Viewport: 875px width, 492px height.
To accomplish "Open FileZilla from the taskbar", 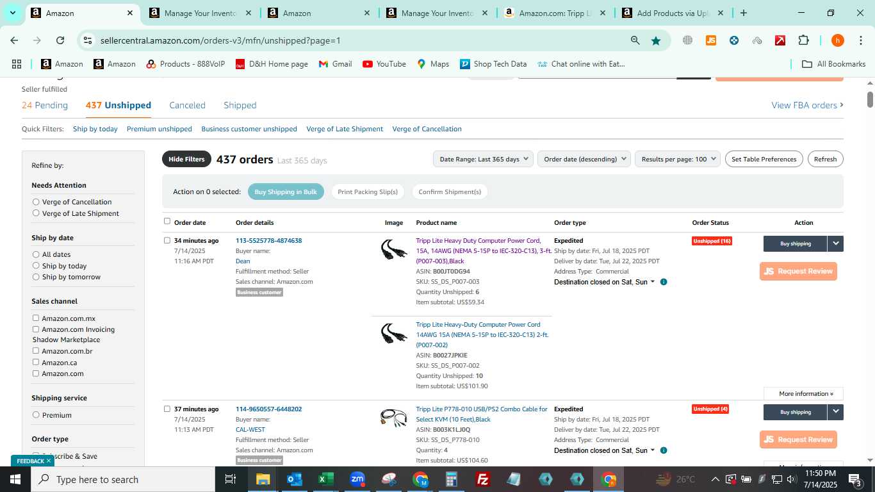I will click(x=483, y=479).
